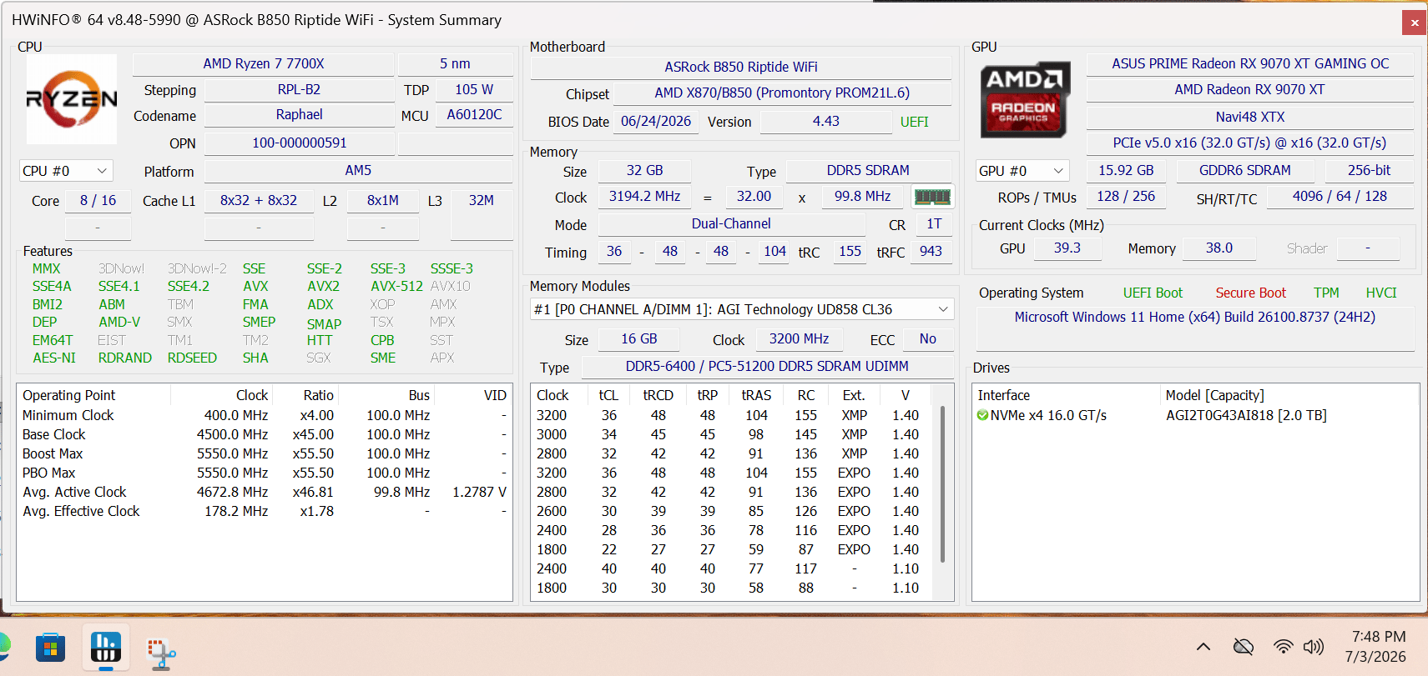Click the memory module chip icon
Screen dimensions: 1428x676
coord(932,197)
